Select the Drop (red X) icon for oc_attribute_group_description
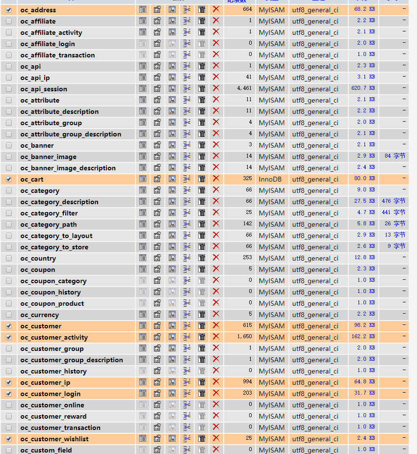This screenshot has width=417, height=454. (x=216, y=134)
